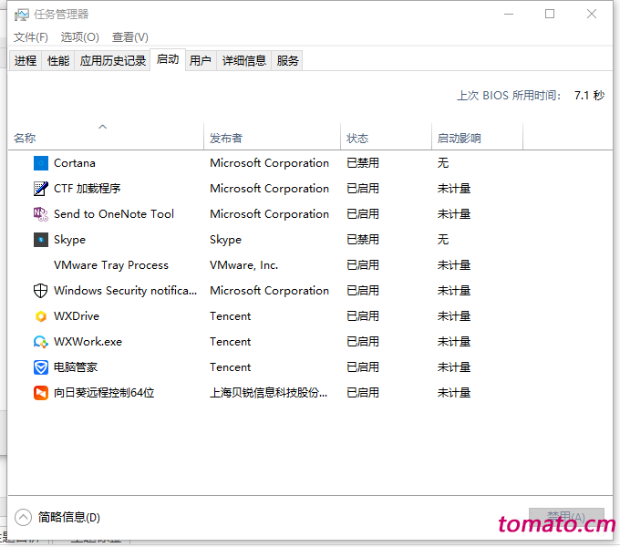Select the VMware Tray Process entry

click(x=111, y=265)
